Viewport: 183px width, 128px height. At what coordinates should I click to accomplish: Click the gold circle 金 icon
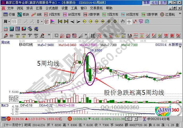(117, 36)
